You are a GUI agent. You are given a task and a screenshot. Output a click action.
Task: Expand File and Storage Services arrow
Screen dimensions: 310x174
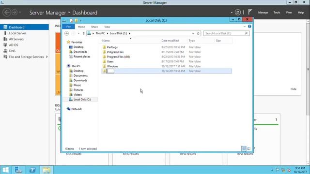(x=47, y=57)
